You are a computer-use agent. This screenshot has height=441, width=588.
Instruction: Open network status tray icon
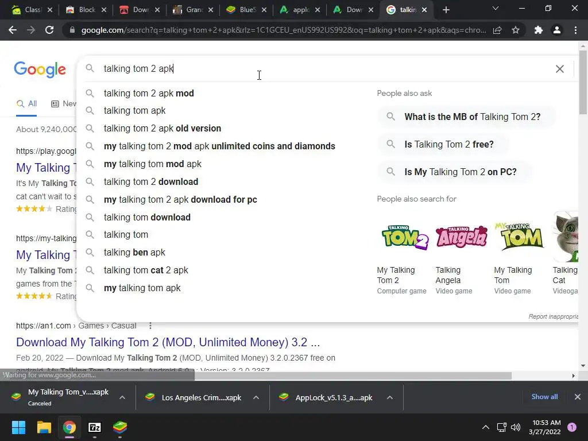[501, 427]
